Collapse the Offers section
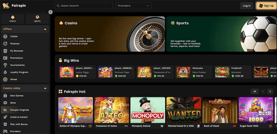This screenshot has height=134, width=277. tap(45, 29)
